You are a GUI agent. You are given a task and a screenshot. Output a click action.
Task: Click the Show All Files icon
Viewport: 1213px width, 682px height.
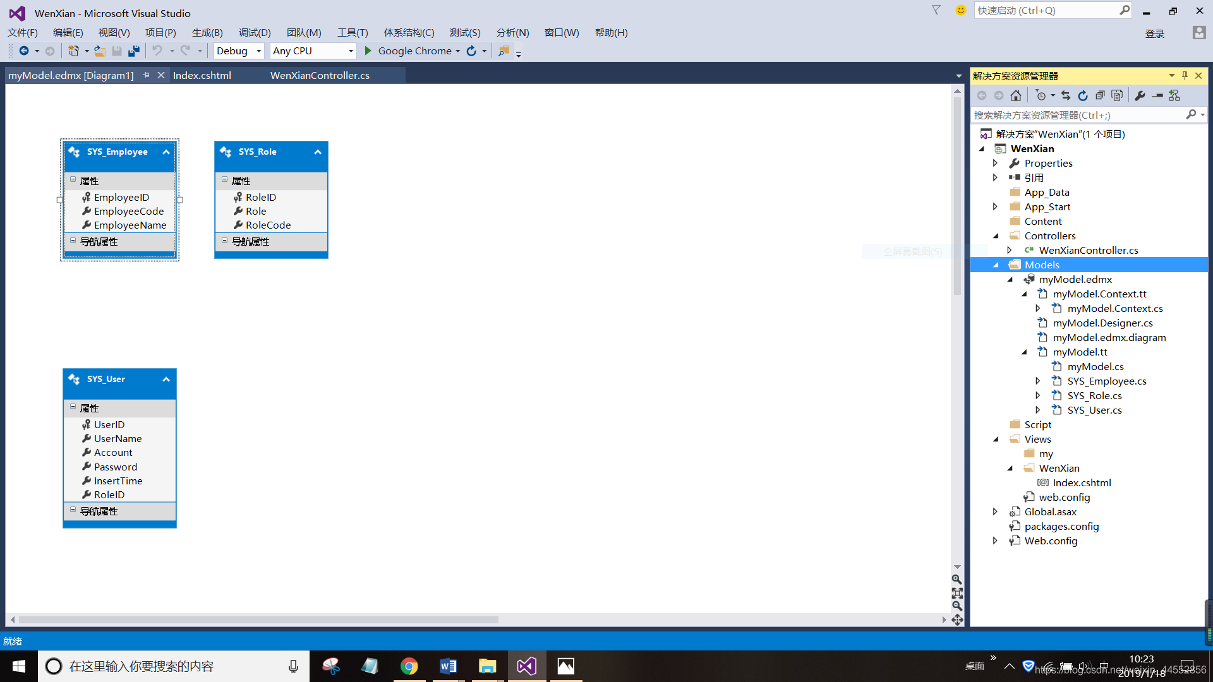(x=1117, y=95)
